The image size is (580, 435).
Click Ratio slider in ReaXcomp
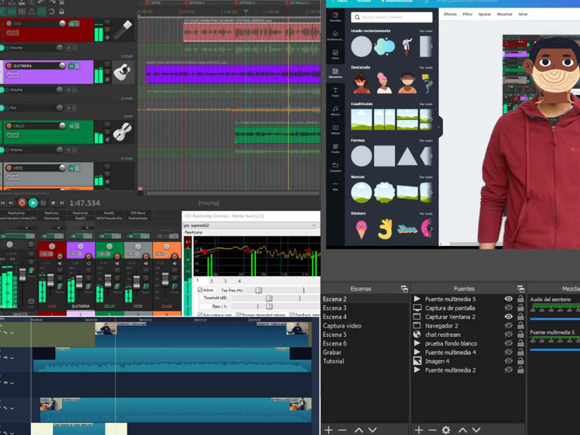coord(269,306)
